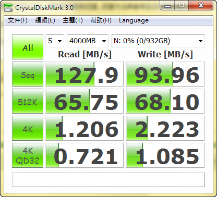Run all benchmarks with the All button
This screenshot has width=217, height=197.
pos(28,47)
